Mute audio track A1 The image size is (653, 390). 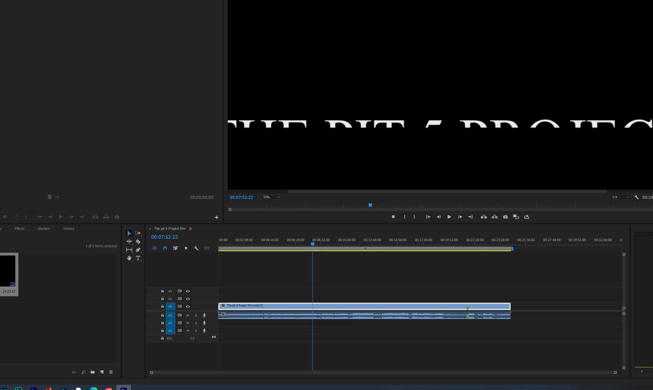(188, 315)
